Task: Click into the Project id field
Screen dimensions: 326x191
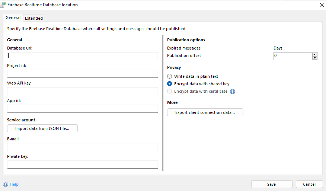Action: click(x=83, y=74)
